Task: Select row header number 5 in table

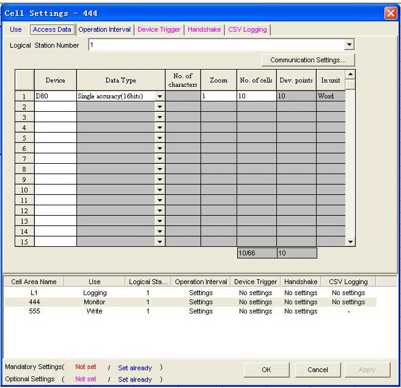Action: click(x=24, y=138)
